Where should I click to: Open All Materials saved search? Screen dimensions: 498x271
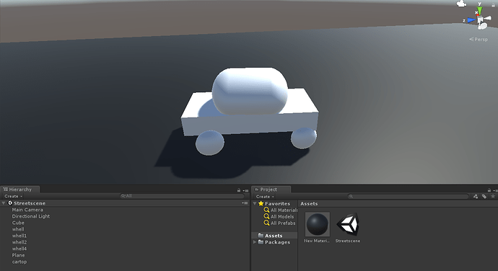click(284, 210)
